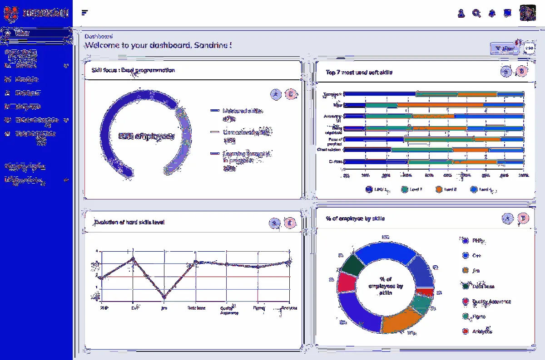Click the Teamwork label on the bar chart
This screenshot has height=360, width=545.
332,94
